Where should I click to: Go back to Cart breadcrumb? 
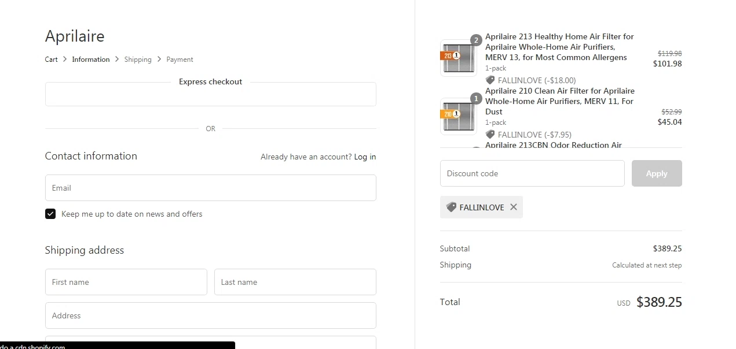[52, 60]
